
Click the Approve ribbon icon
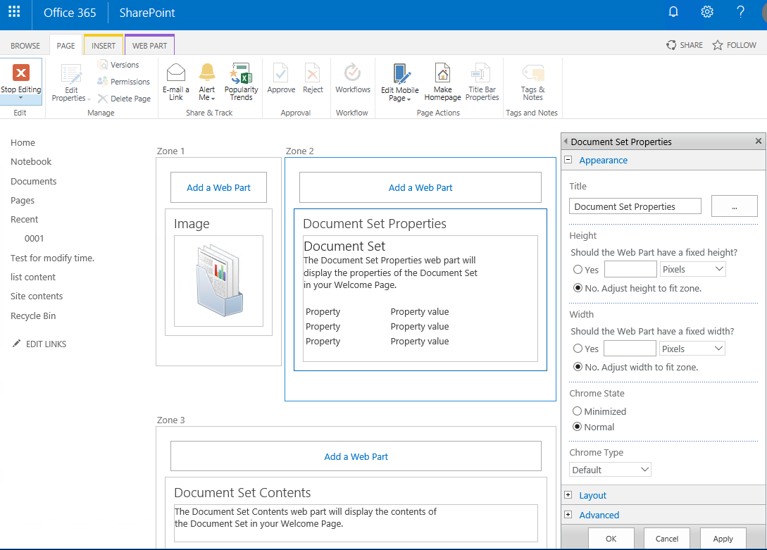281,73
